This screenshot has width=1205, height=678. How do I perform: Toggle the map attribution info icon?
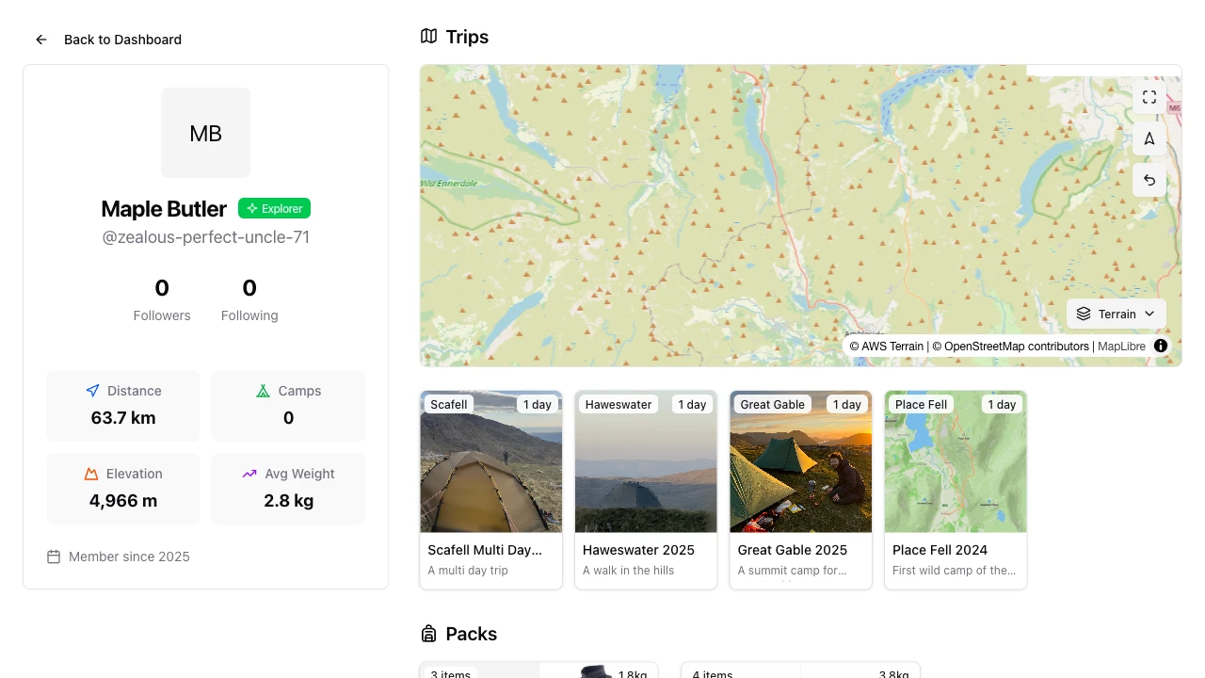click(1161, 346)
